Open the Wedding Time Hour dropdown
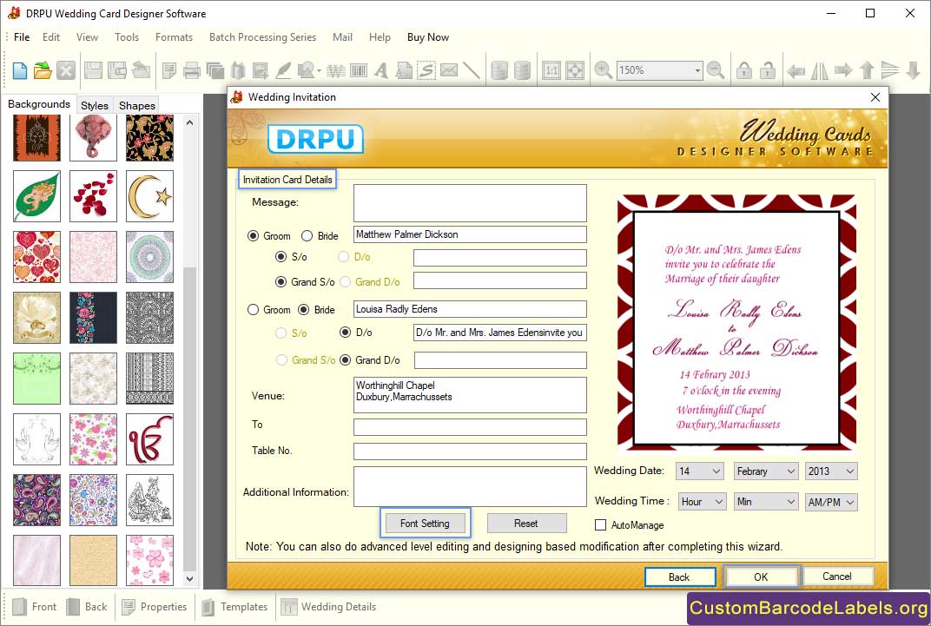The width and height of the screenshot is (931, 626). (x=703, y=502)
